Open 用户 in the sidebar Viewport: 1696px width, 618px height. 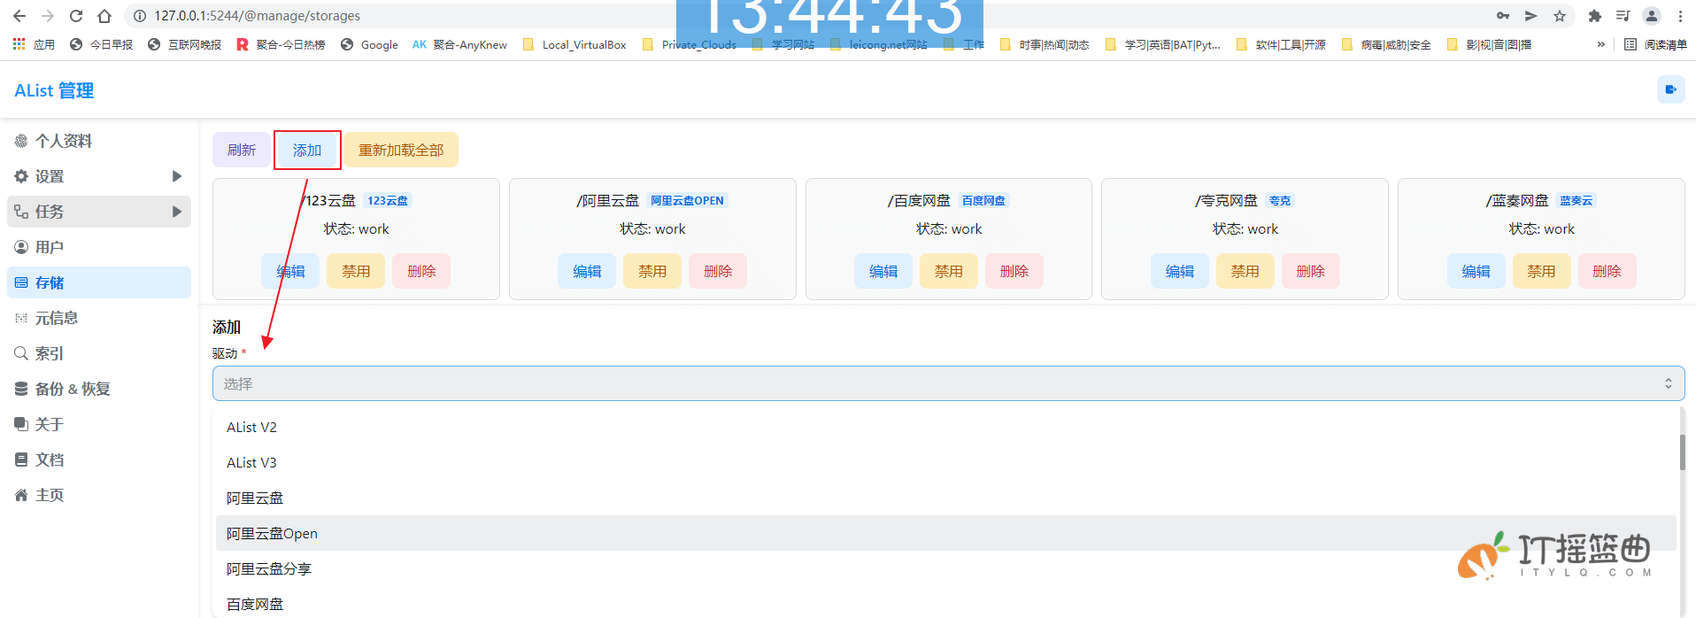[x=99, y=247]
